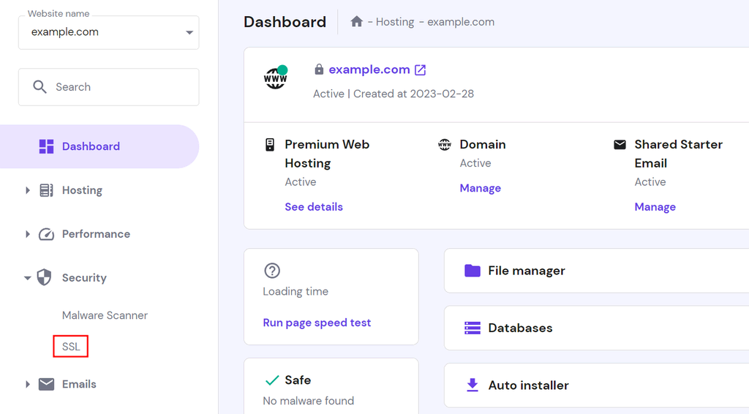Viewport: 749px width, 414px height.
Task: Click the Emails envelope icon
Action: (x=46, y=384)
